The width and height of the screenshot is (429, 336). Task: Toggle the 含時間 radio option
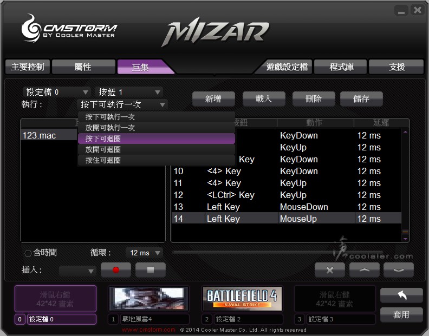(28, 253)
